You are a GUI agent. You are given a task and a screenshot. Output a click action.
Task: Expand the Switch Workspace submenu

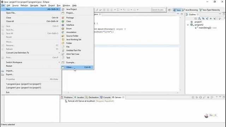pyautogui.click(x=31, y=62)
